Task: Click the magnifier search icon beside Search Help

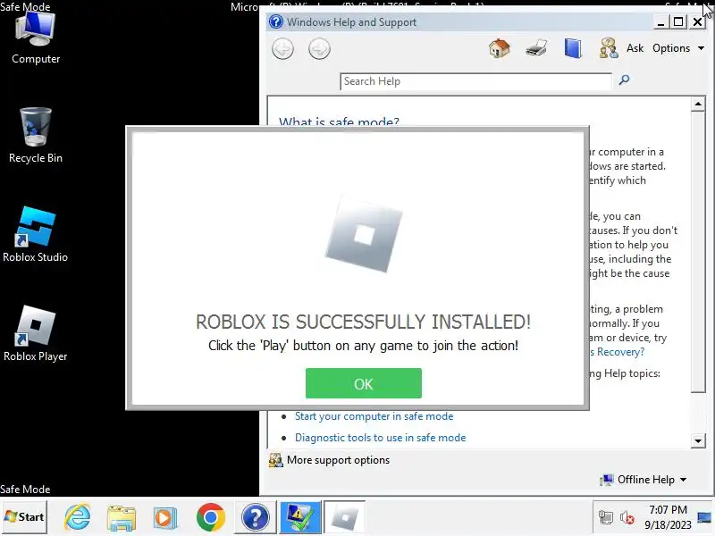Action: pyautogui.click(x=624, y=80)
